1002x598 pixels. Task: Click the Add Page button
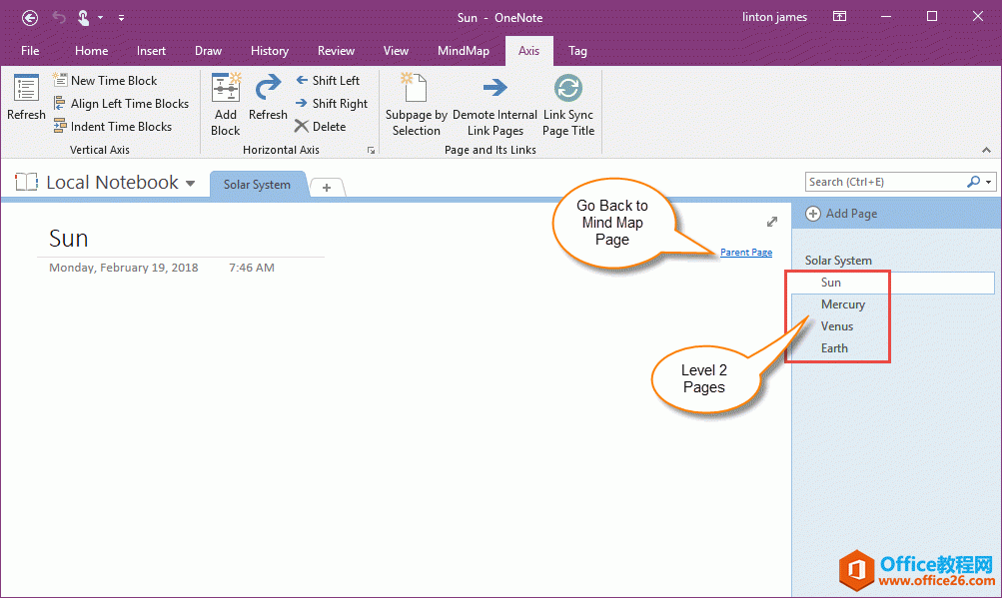coord(841,214)
